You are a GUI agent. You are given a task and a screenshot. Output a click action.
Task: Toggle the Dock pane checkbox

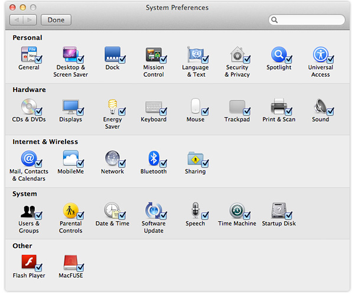[122, 59]
